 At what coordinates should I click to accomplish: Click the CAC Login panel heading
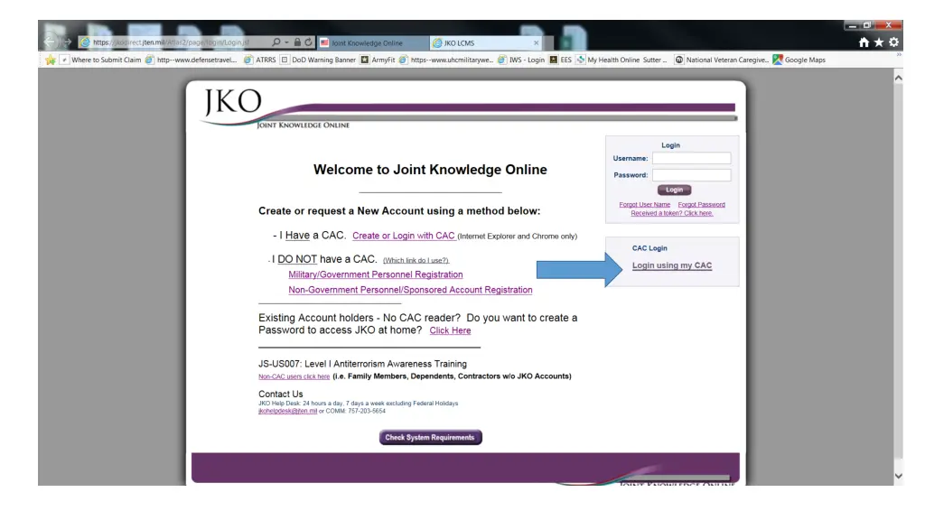tap(649, 248)
